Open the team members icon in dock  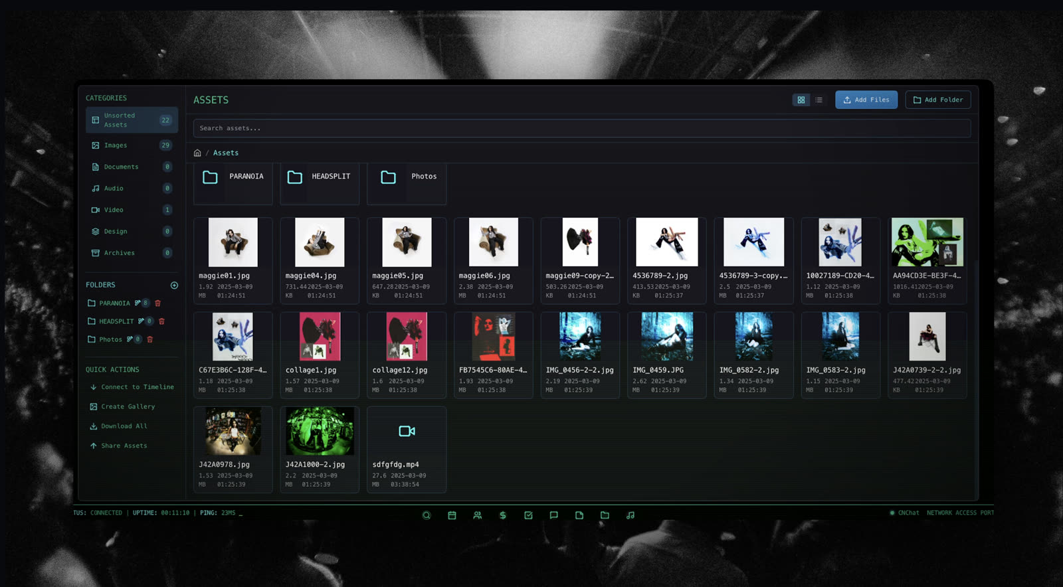(477, 515)
